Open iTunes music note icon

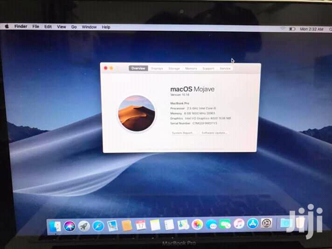[x=239, y=224]
